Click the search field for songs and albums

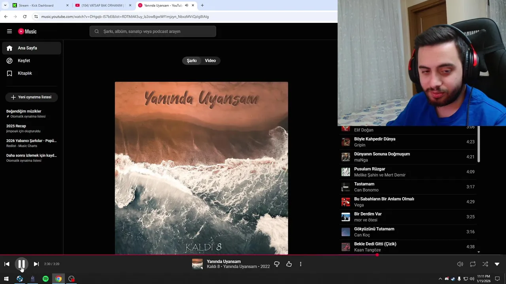pos(153,31)
